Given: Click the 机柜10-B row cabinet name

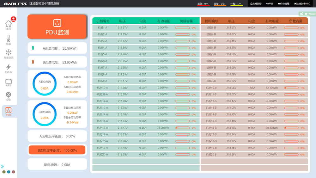Looking at the screenshot, I should coord(211,88).
